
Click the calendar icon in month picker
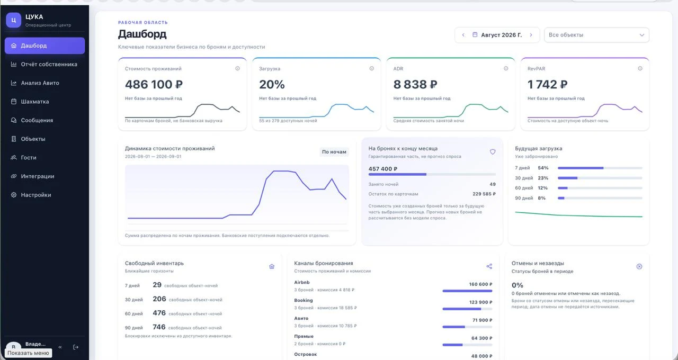pyautogui.click(x=475, y=35)
